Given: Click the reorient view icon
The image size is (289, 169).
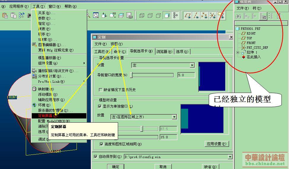Looking at the screenshot, I should tap(104, 15).
